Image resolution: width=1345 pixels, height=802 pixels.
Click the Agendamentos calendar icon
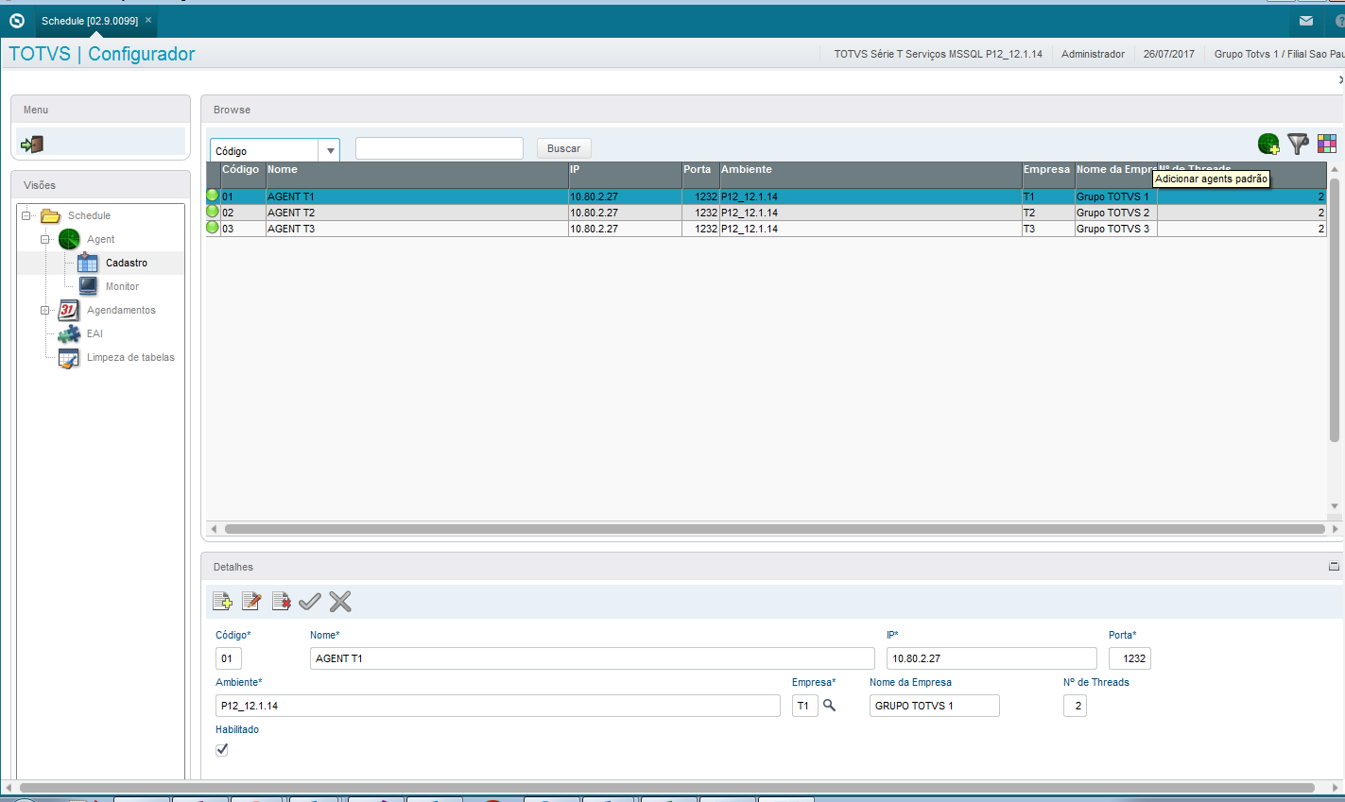pyautogui.click(x=69, y=310)
